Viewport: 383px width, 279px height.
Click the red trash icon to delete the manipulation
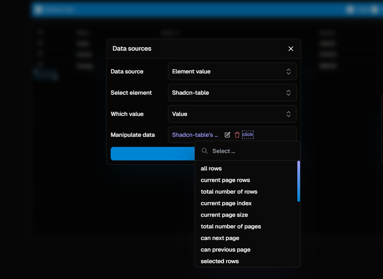click(237, 134)
